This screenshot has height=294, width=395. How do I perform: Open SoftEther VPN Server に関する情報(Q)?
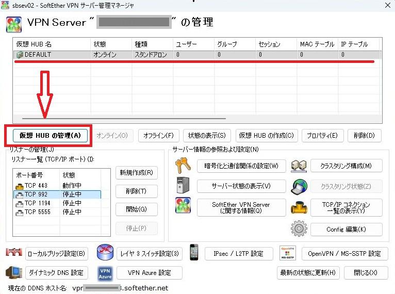(241, 207)
